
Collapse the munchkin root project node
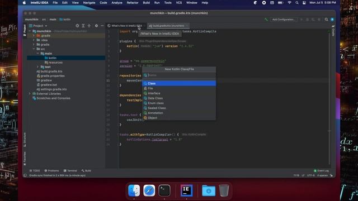point(30,31)
